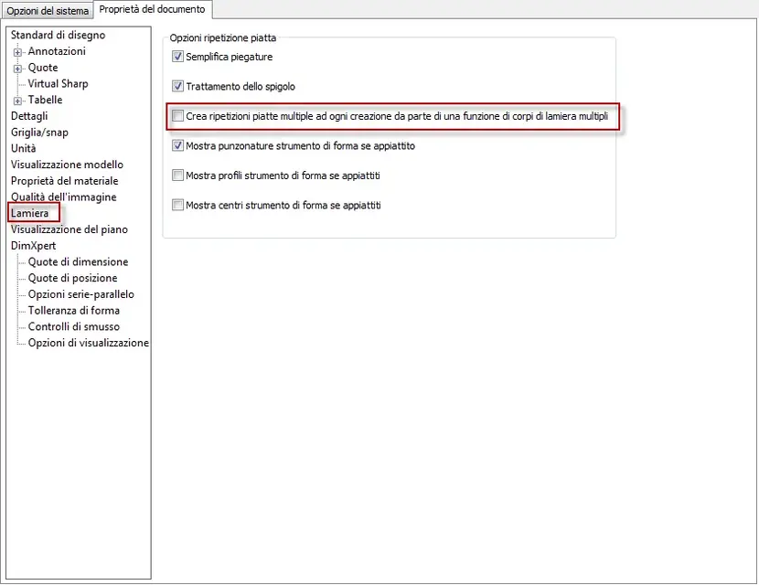Open Annotazioni settings
Image resolution: width=759 pixels, height=585 pixels.
coord(57,51)
